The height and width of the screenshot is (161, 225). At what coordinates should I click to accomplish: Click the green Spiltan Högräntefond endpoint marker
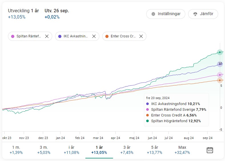[x=220, y=52]
